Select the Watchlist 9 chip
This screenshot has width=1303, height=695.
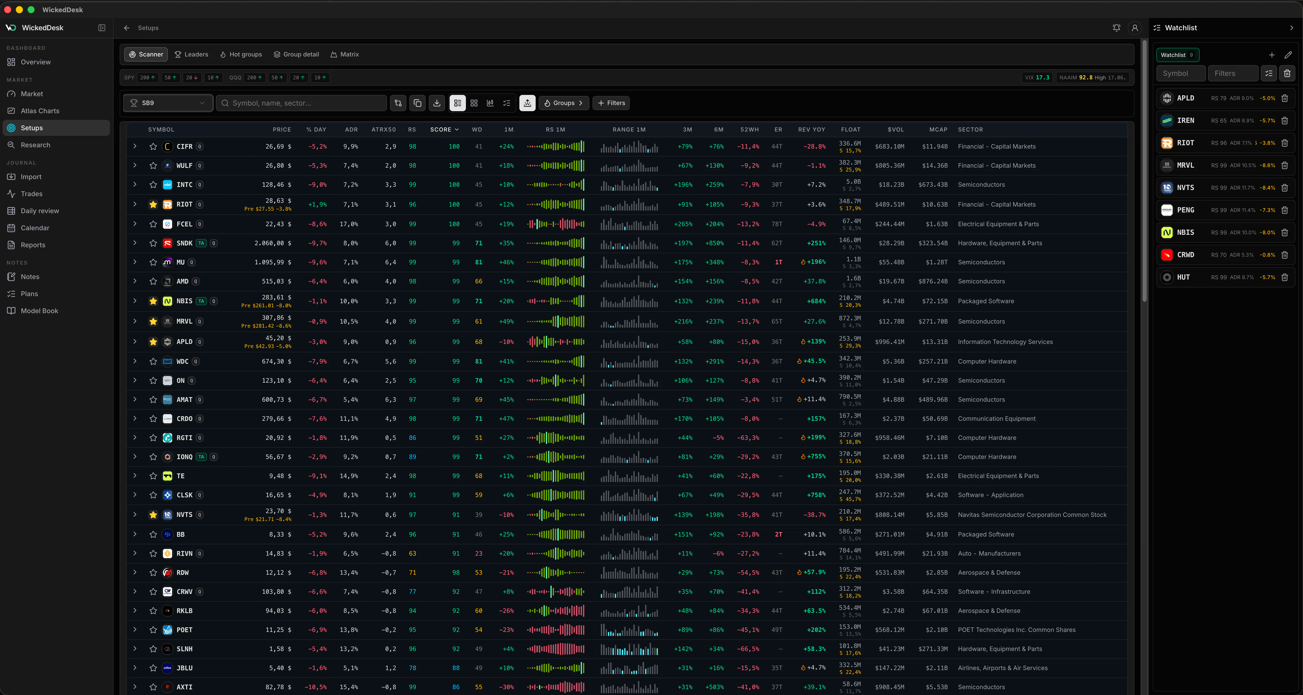tap(1177, 55)
